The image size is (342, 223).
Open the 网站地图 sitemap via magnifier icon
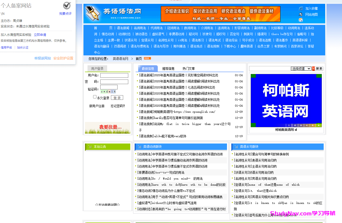[301, 14]
